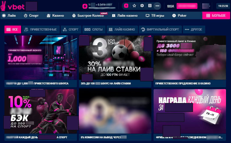Open the casino welcome package banner
231x143 pixels.
[190, 57]
